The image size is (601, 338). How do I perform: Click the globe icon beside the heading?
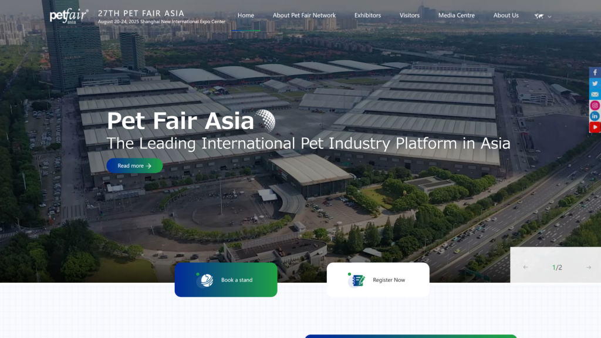point(265,120)
